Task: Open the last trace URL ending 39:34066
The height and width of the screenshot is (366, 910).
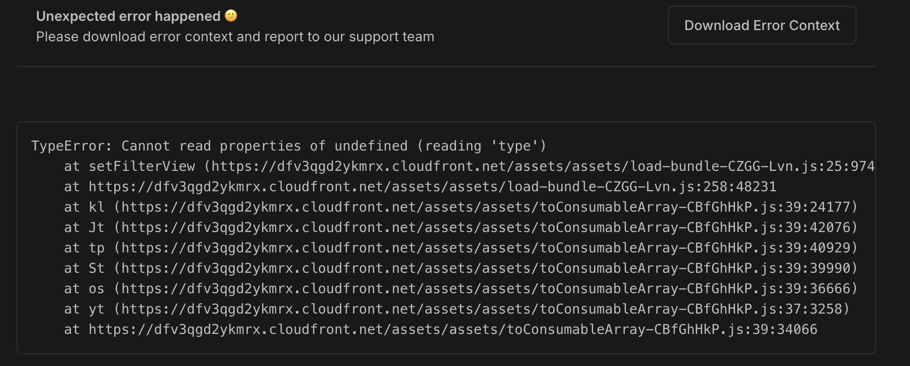Action: point(453,330)
